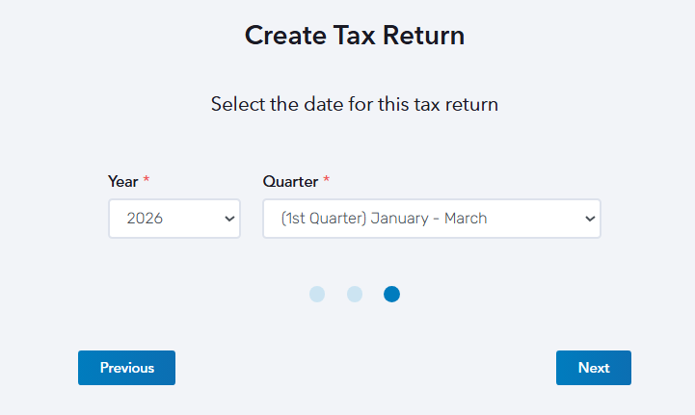Screen dimensions: 695x415
Task: Click the chevron arrow in Quarter field
Action: click(590, 219)
